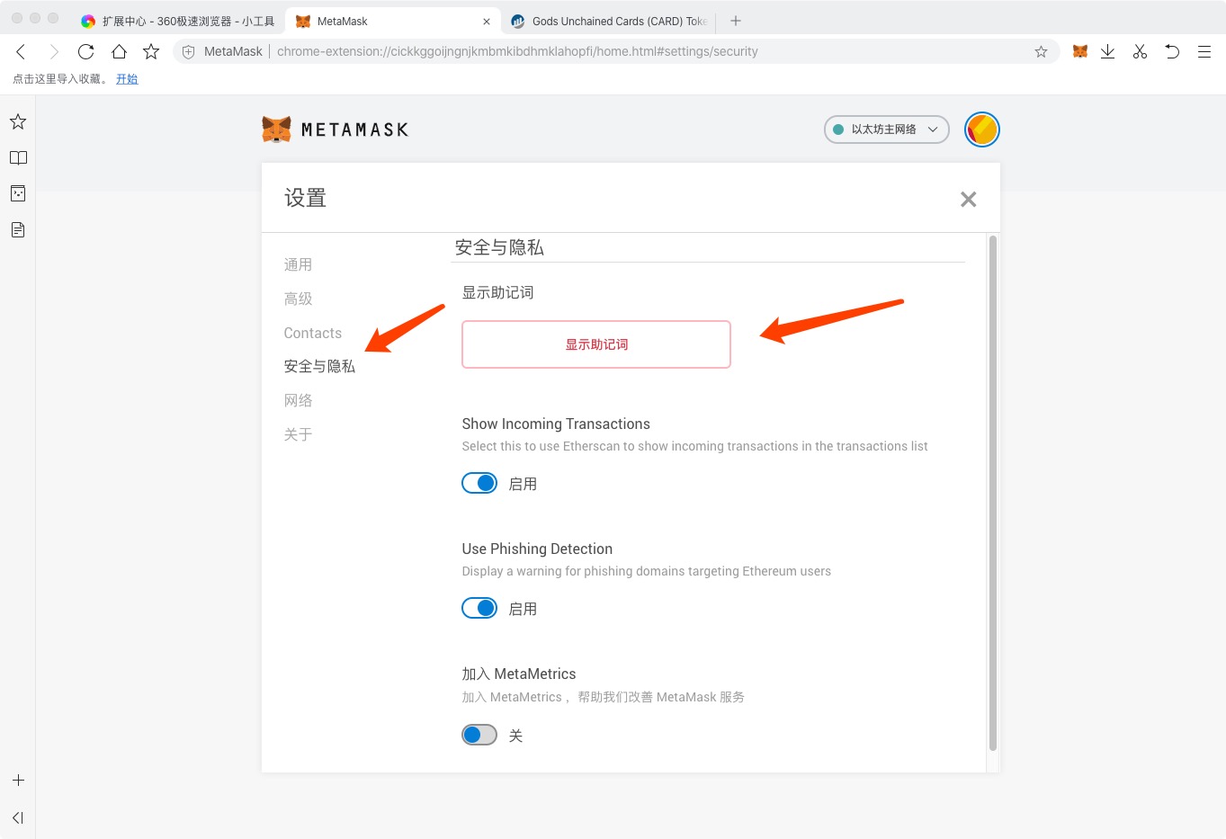Open the account avatar menu
The image size is (1226, 839).
click(x=982, y=129)
